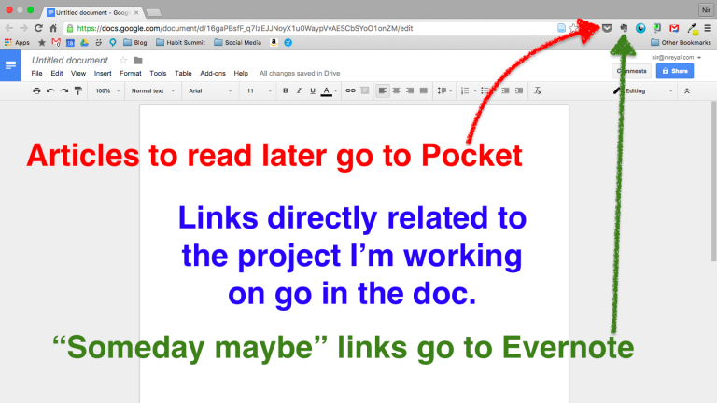Open the font size 11 dropdown
The height and width of the screenshot is (403, 717).
point(260,90)
